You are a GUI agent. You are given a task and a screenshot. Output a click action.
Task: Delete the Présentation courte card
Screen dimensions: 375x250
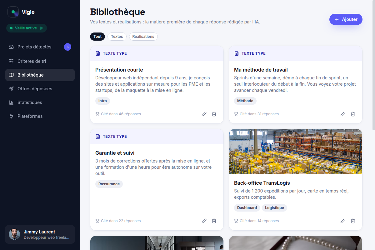[214, 114]
